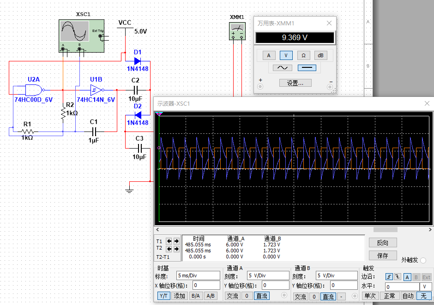Select falling edge trigger icon

click(x=397, y=277)
